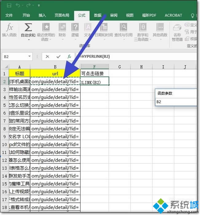Click the 根据所选内容创建 icon
Screen dimensions: 200x215
coord(187,39)
